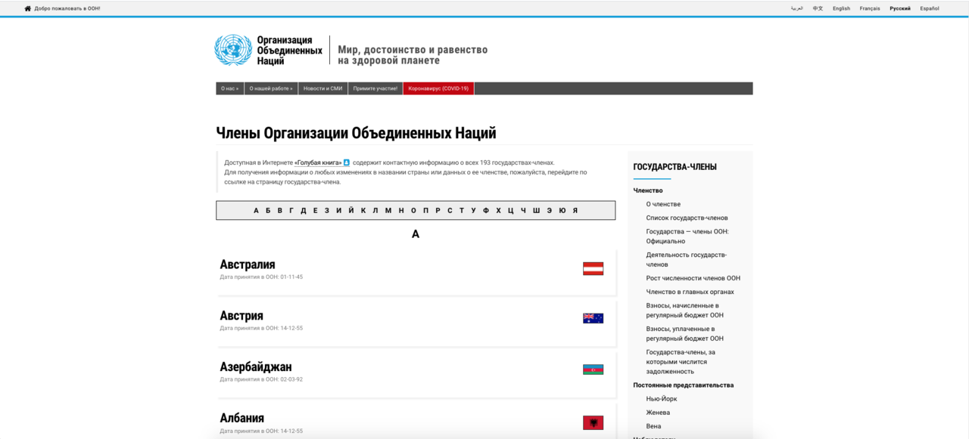Select the Русский language link
Viewport: 969px width, 439px height.
tap(900, 8)
